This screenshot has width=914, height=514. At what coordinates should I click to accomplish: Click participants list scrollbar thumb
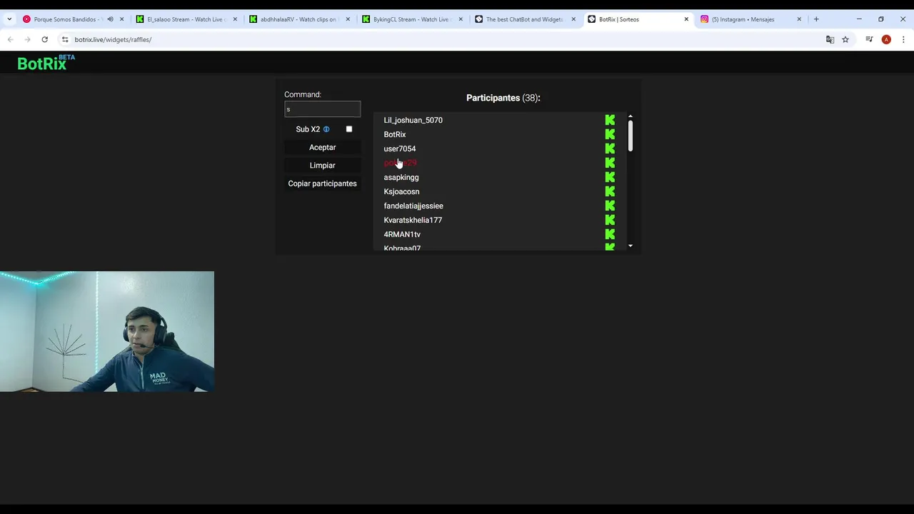631,136
